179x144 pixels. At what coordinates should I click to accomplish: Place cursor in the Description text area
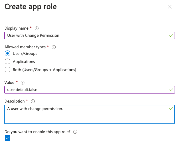pyautogui.click(x=89, y=114)
